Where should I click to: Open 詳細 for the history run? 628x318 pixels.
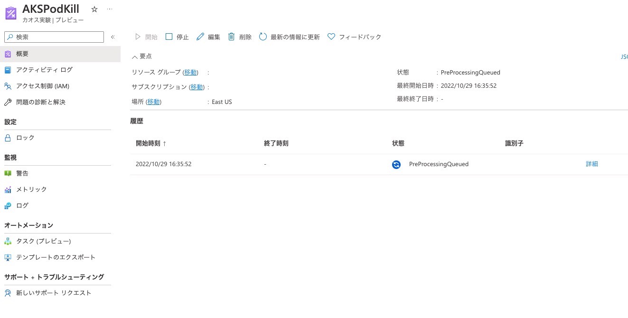tap(592, 164)
